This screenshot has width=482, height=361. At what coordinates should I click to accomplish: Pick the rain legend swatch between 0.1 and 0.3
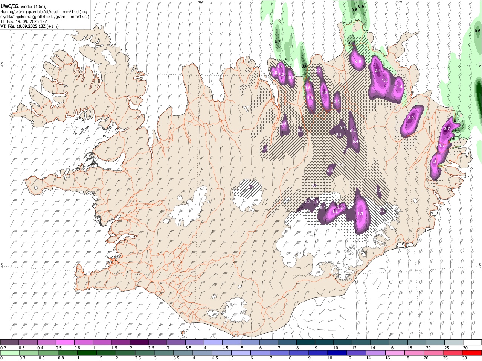pyautogui.click(x=10, y=353)
